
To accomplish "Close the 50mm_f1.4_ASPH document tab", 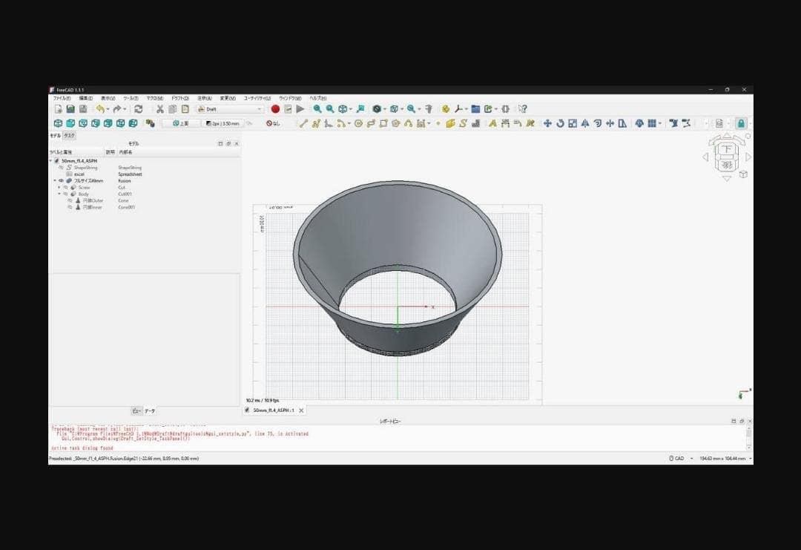I will (x=301, y=410).
